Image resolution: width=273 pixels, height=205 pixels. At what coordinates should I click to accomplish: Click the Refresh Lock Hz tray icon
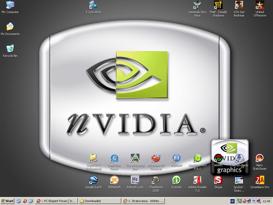[x=254, y=201]
